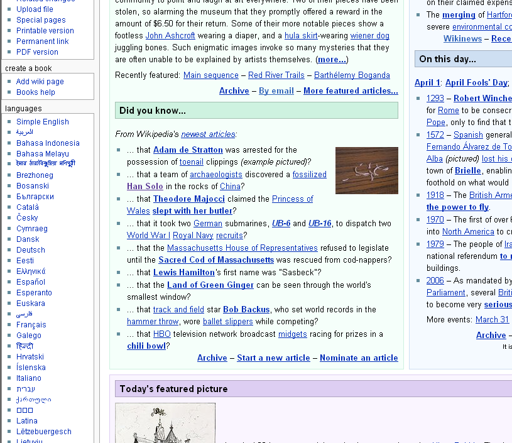Click the featured article (more...) link
This screenshot has width=512, height=443.
(332, 60)
